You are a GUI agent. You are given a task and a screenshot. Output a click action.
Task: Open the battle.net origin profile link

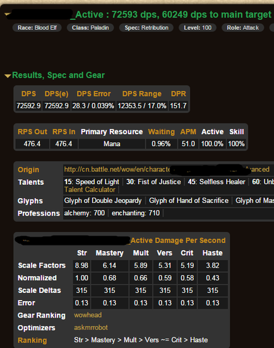tap(167, 170)
